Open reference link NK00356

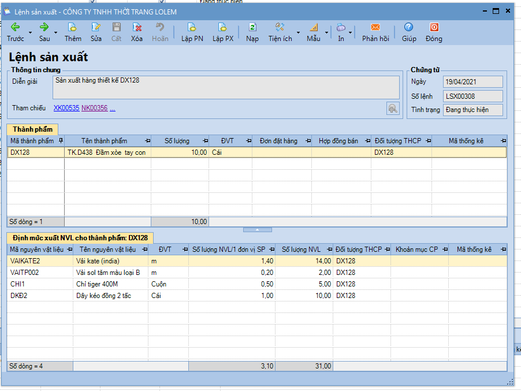click(x=94, y=108)
